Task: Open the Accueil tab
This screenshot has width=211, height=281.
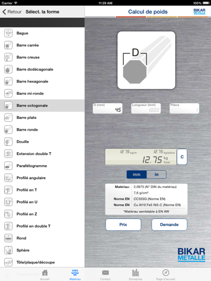Action: (45, 275)
